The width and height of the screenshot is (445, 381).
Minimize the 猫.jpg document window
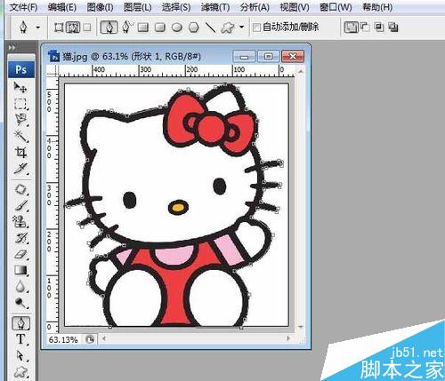click(244, 56)
